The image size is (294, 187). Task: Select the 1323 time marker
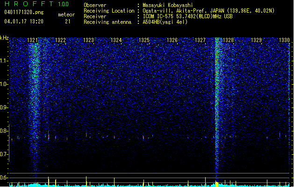pos(88,40)
